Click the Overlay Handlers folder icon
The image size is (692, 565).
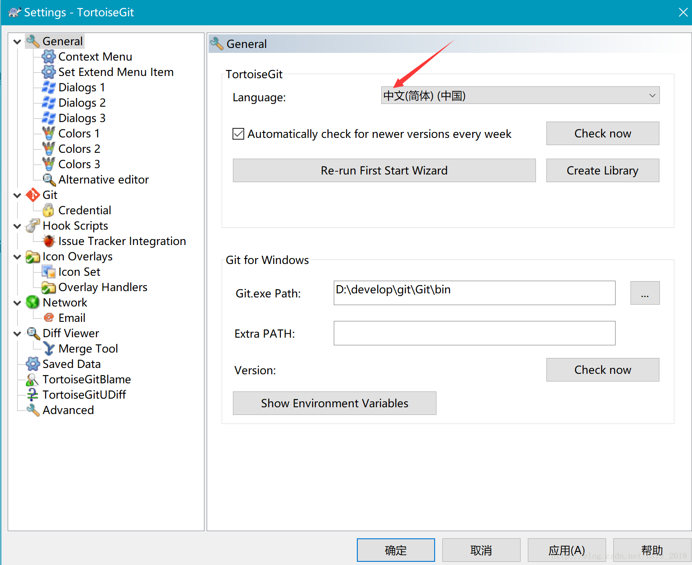[48, 287]
